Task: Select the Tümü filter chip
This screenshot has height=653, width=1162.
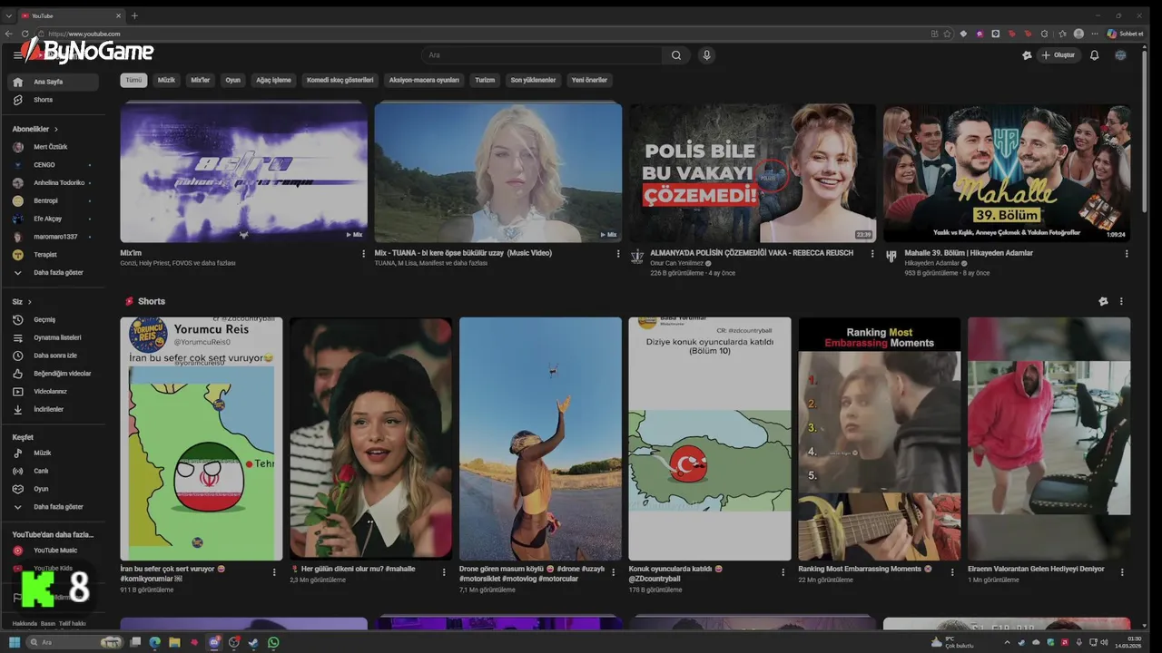Action: (133, 80)
